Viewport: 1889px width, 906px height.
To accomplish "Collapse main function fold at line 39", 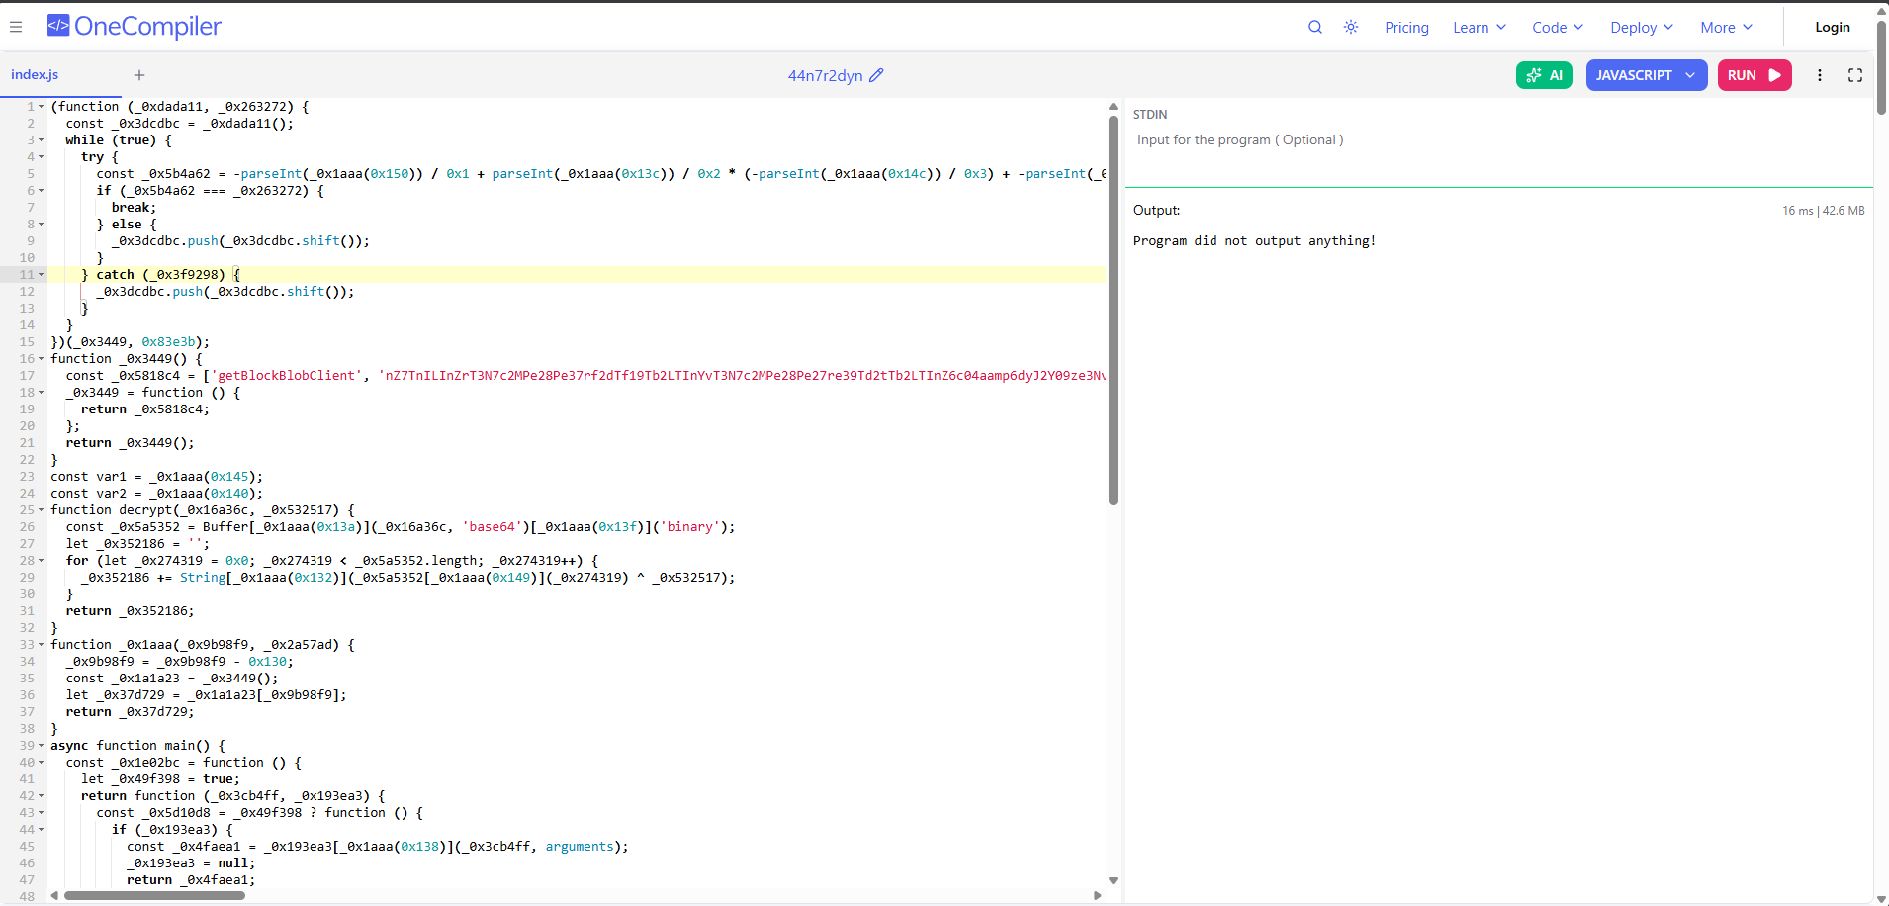I will 42,746.
